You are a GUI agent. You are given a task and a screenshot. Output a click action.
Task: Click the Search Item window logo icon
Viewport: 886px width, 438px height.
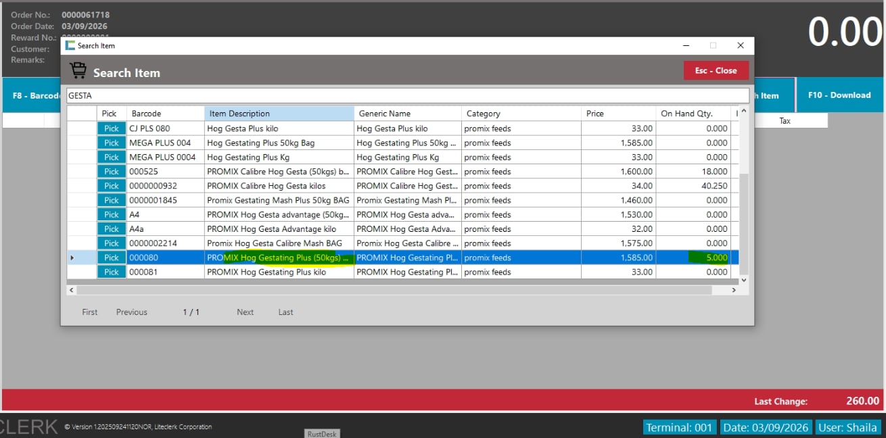(x=70, y=45)
